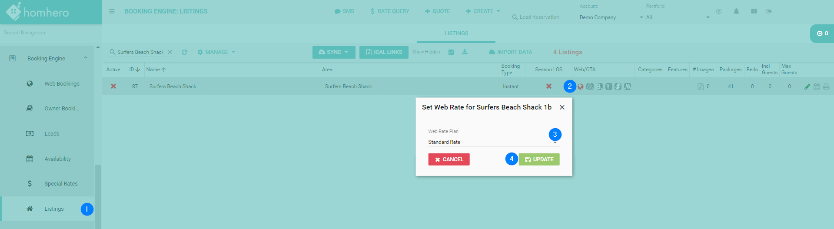Open the listing's calendar icon

817,86
